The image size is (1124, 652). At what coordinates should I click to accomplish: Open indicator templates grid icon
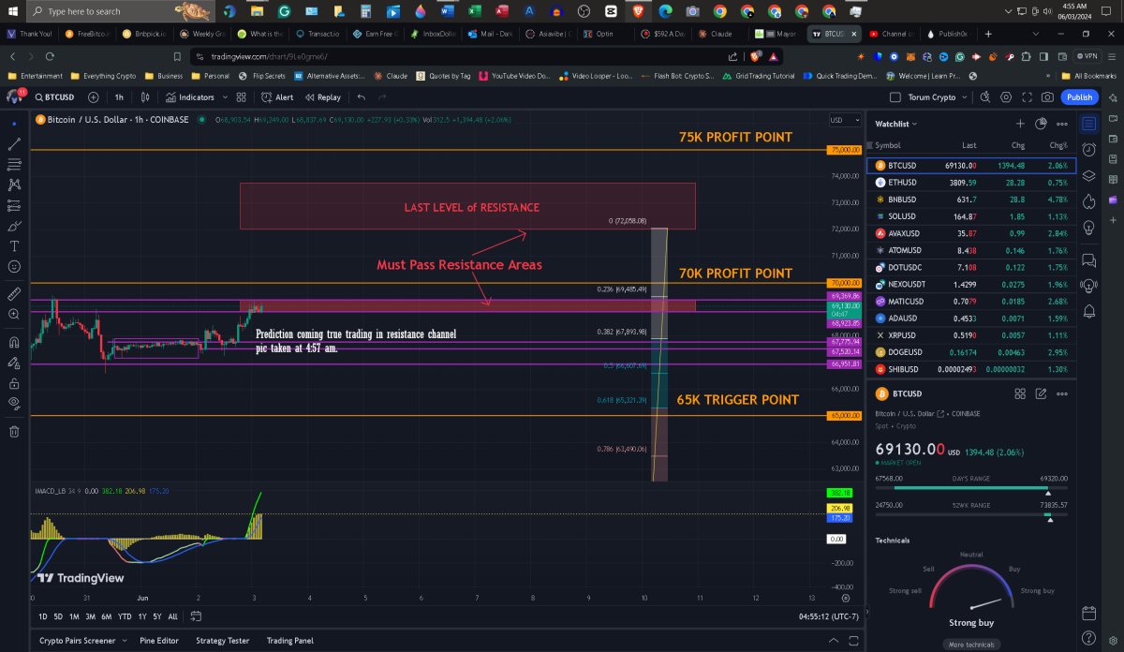[x=242, y=96]
